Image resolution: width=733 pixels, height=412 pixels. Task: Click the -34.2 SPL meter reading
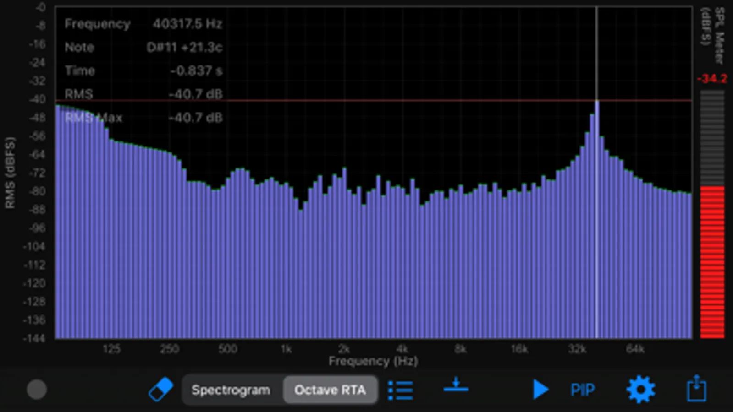point(712,79)
